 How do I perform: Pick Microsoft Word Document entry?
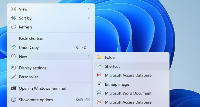coord(131,93)
